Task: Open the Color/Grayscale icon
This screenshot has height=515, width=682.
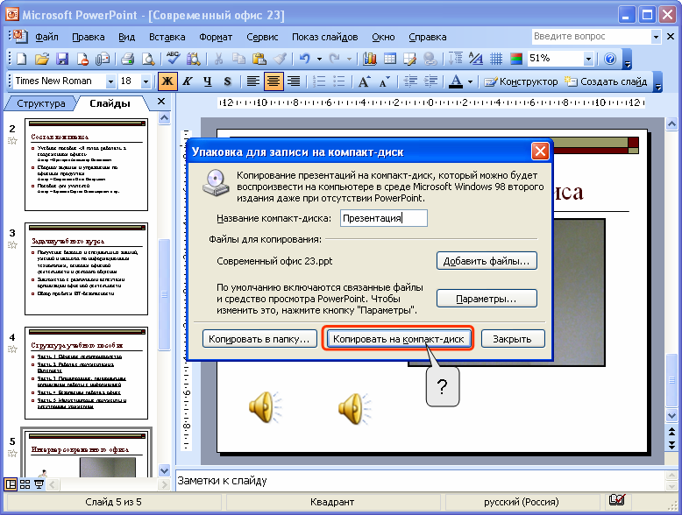Action: point(515,59)
